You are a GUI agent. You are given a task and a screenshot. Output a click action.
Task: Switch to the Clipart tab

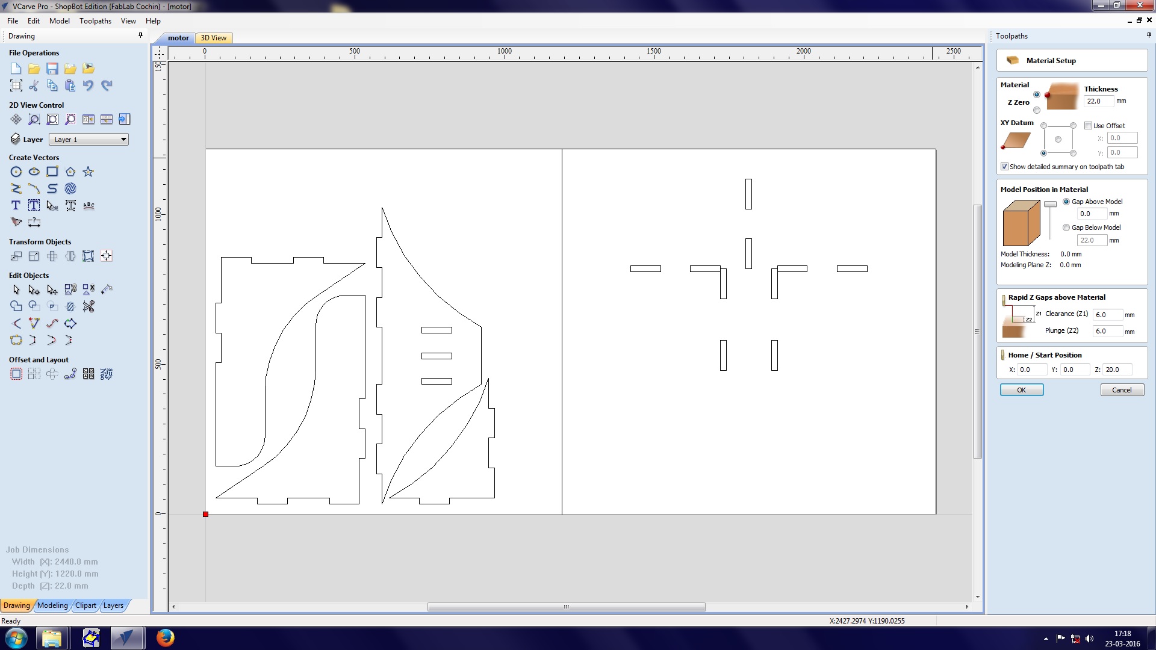pyautogui.click(x=85, y=605)
